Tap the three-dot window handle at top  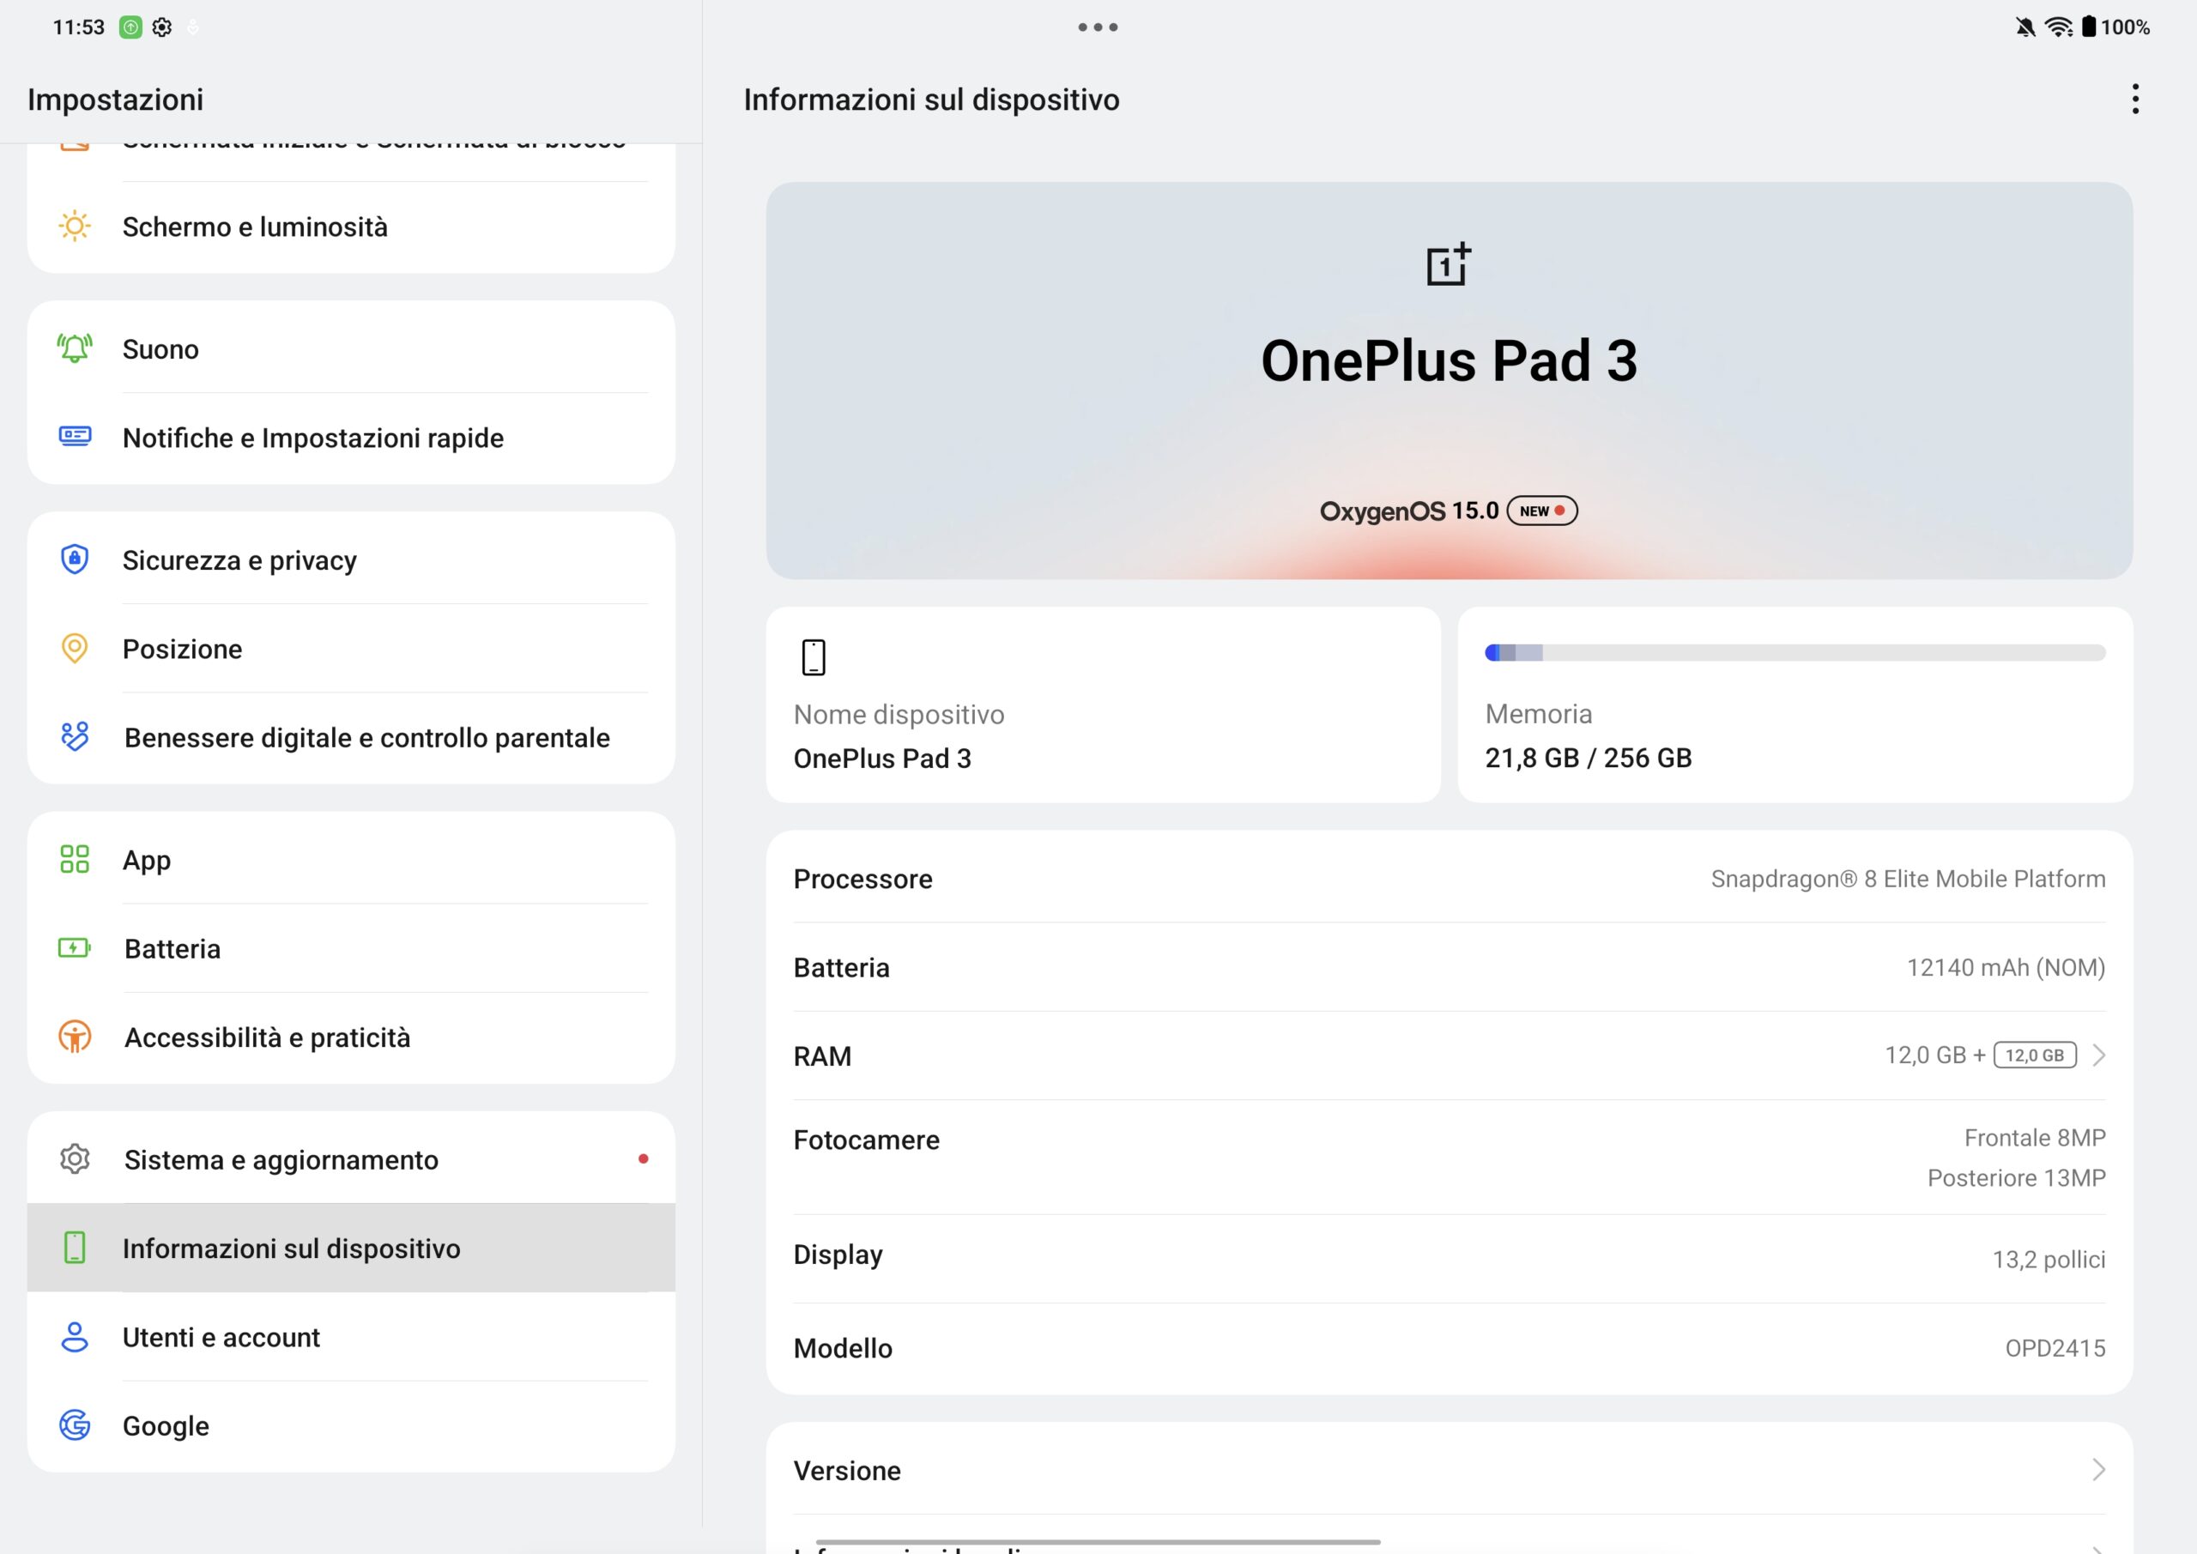pyautogui.click(x=1098, y=27)
